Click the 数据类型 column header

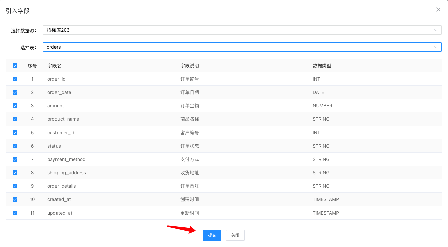[322, 66]
